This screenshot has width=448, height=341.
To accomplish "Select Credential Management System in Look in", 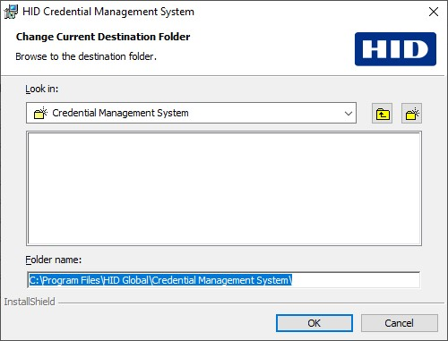I will click(191, 113).
